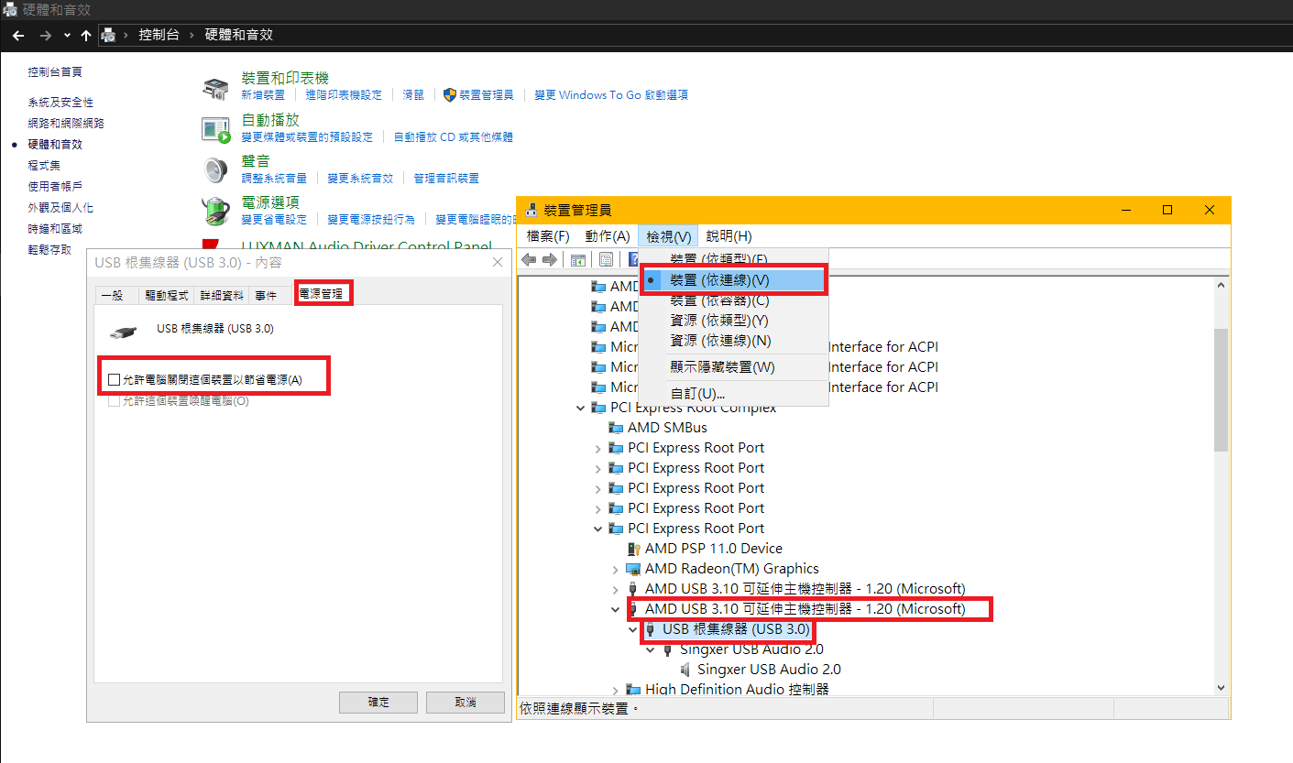Click the Devices and Printers icon
Screen dimensions: 1293x763
(x=215, y=88)
